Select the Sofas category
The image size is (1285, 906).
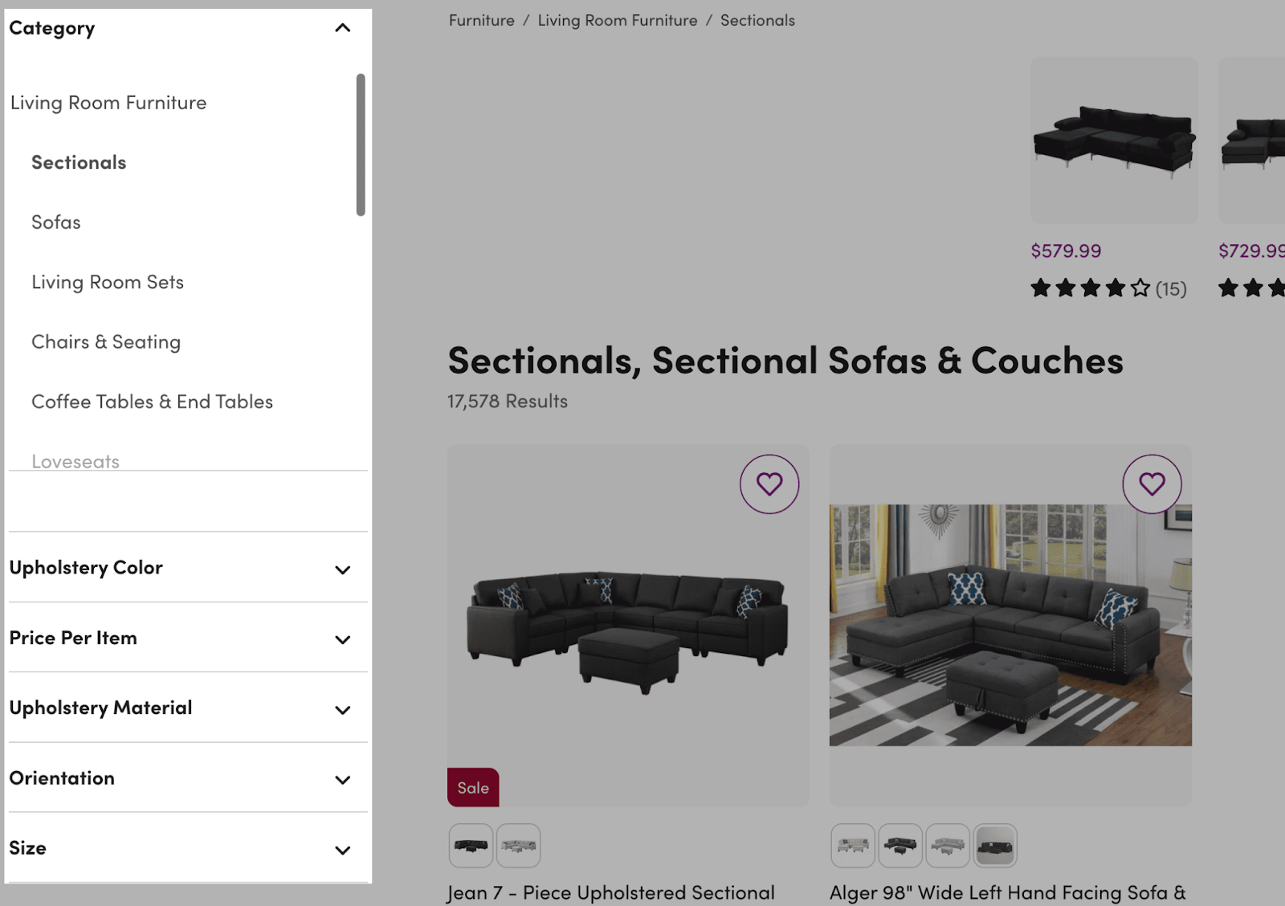tap(55, 222)
